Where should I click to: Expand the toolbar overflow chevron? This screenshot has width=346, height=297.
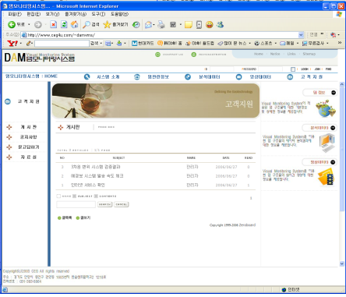(x=340, y=43)
